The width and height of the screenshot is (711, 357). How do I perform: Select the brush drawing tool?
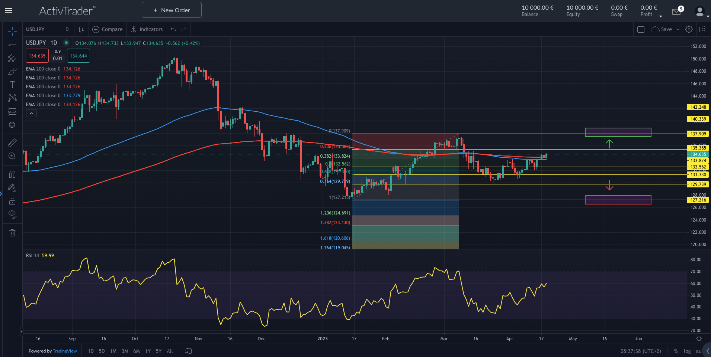point(12,71)
